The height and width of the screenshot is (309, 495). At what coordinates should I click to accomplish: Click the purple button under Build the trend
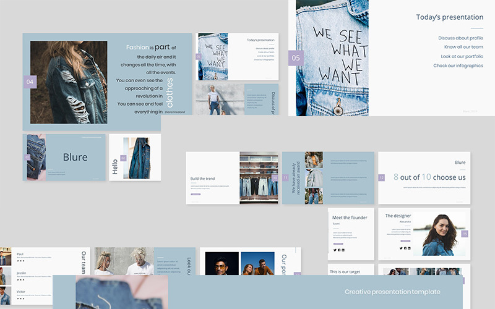[x=196, y=194]
